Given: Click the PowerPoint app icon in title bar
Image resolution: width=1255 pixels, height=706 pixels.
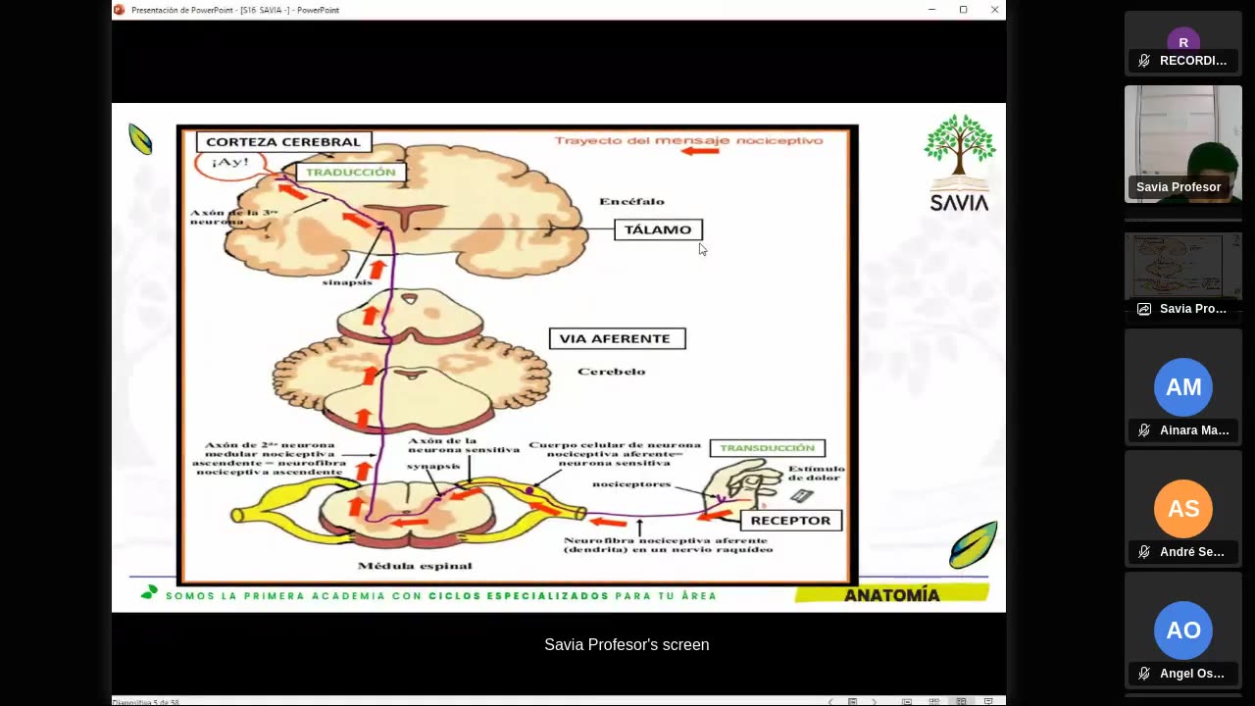Looking at the screenshot, I should pos(120,10).
